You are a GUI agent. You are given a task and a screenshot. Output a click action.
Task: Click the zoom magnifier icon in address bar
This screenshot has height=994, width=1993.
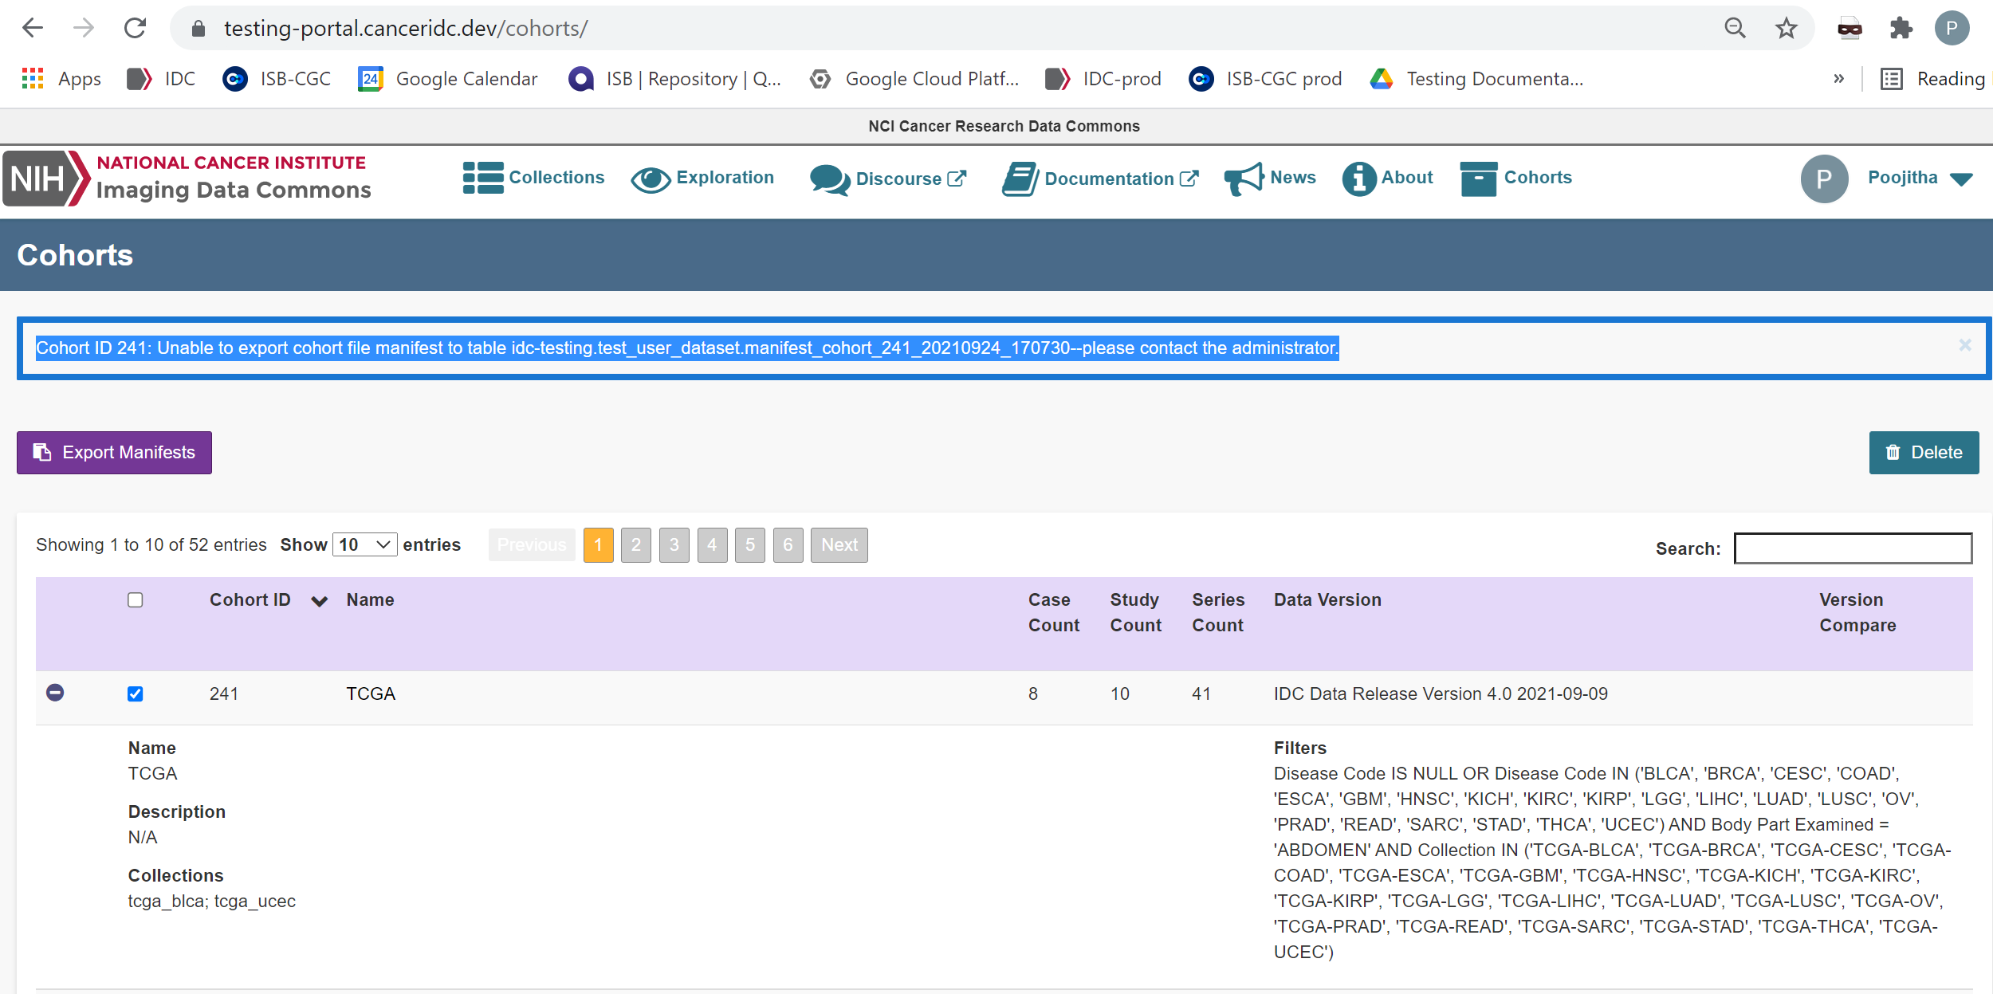1735,29
